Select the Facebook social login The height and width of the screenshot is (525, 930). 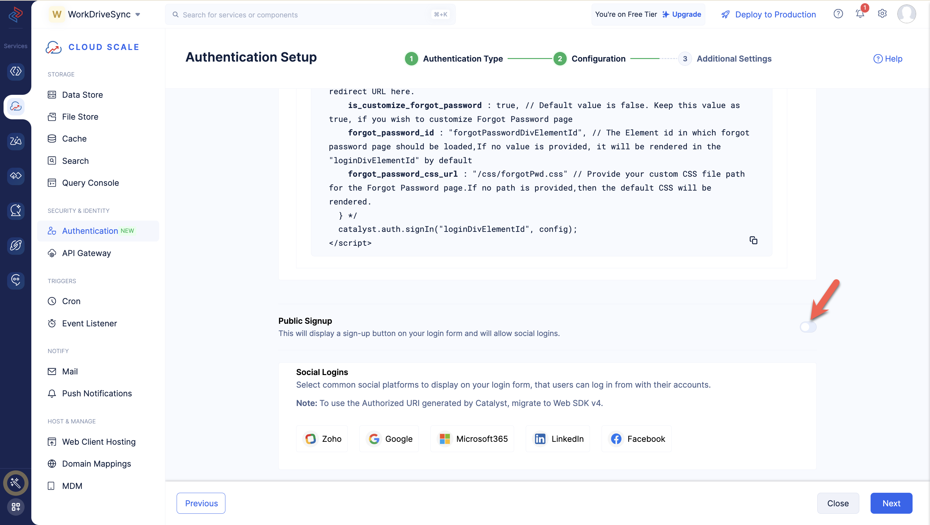point(636,439)
